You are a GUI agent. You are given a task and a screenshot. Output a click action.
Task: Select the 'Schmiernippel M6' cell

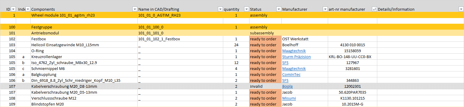tap(84, 68)
